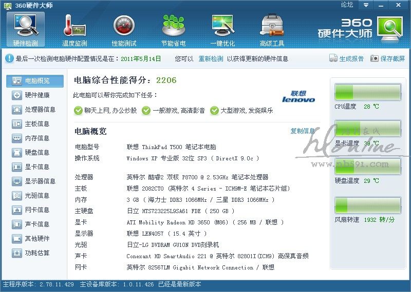
Task: Click the Conexant HD SmartAudio line
Action: click(217, 256)
